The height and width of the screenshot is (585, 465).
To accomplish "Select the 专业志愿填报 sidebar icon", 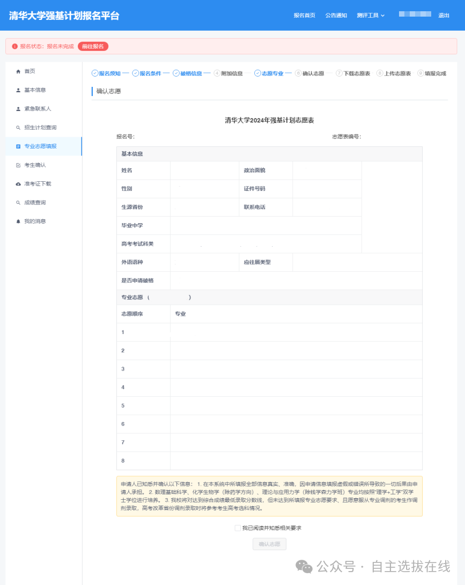I will point(19,146).
